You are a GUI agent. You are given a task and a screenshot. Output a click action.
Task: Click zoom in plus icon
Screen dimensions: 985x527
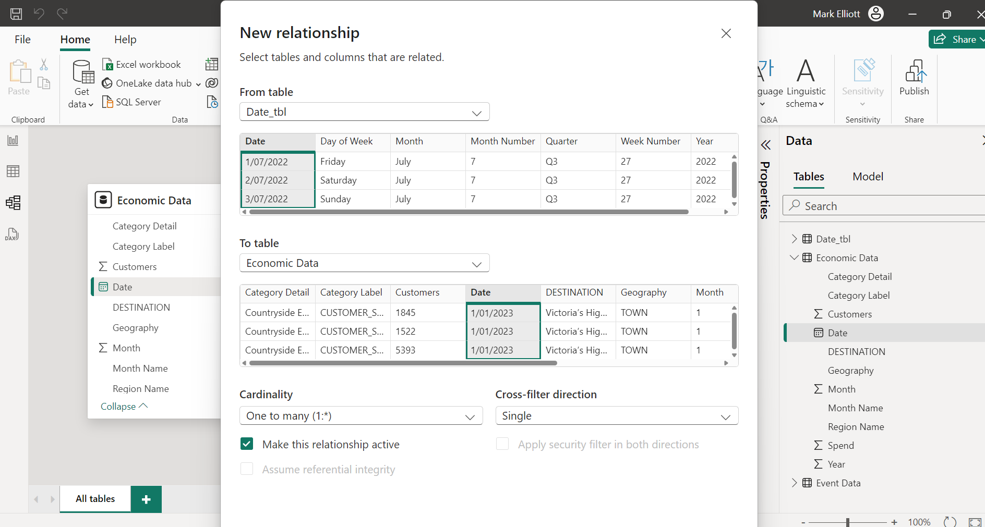(894, 522)
